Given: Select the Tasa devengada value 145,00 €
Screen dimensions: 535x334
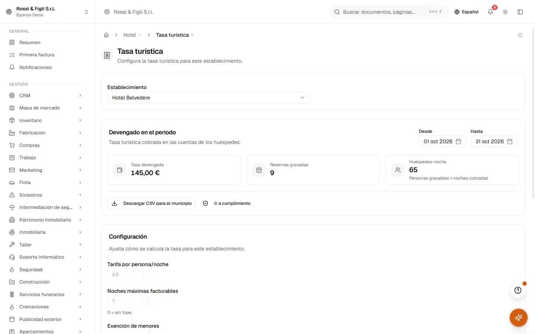Looking at the screenshot, I should point(145,173).
